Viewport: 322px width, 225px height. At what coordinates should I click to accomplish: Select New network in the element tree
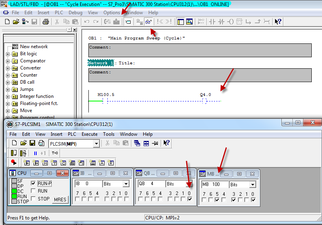pos(34,47)
